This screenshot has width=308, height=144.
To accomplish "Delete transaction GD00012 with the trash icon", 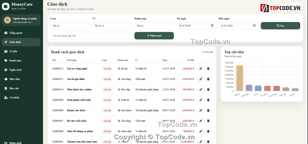I will [x=208, y=69].
